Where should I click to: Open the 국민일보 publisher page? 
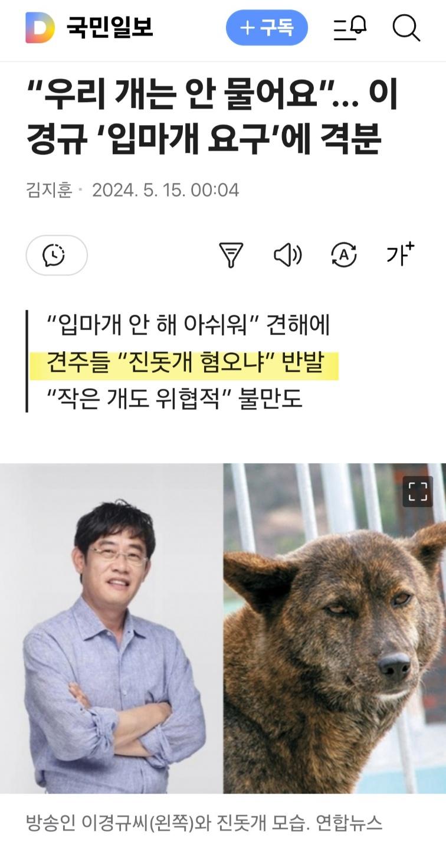coord(110,28)
